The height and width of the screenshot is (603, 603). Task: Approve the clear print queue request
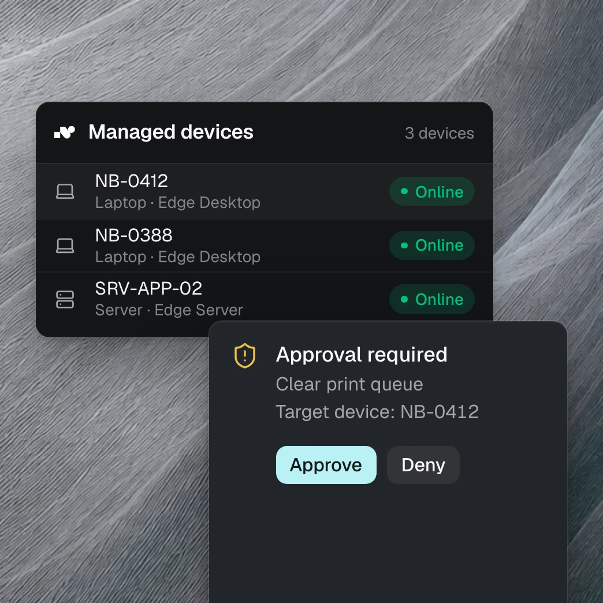pyautogui.click(x=326, y=465)
